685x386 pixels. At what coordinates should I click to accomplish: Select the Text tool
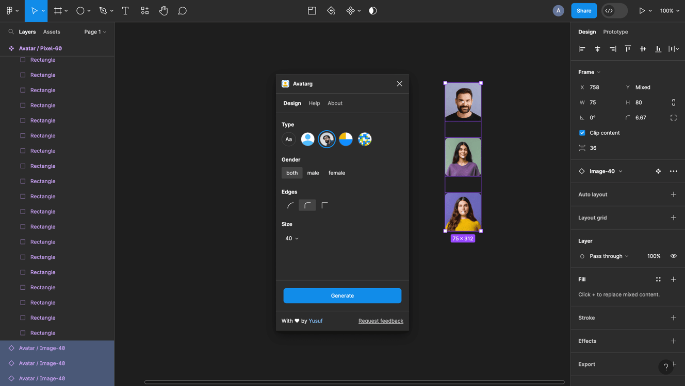[x=125, y=10]
